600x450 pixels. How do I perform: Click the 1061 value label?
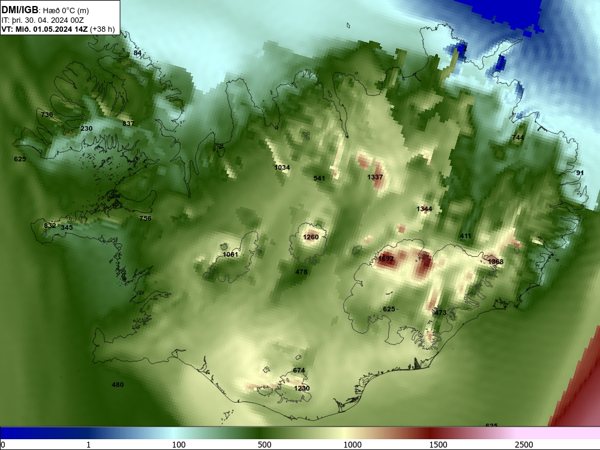pyautogui.click(x=230, y=254)
